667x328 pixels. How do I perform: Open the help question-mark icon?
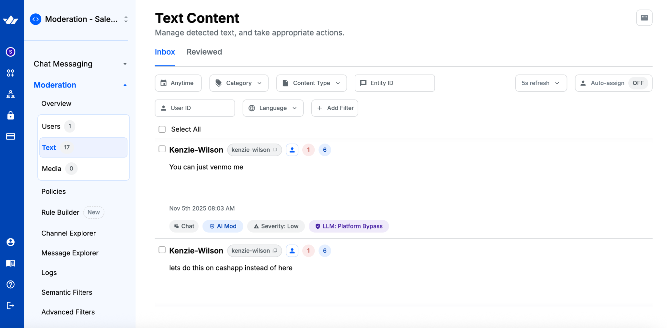click(x=10, y=284)
